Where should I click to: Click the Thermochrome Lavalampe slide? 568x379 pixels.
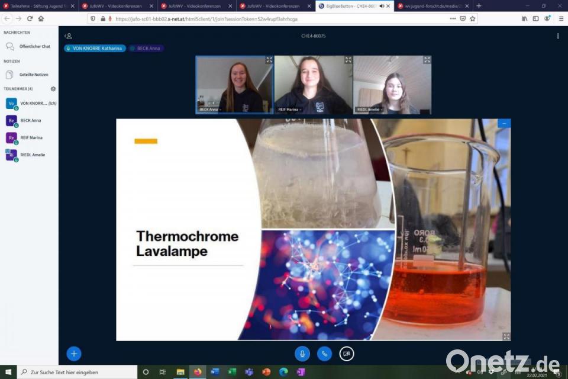point(313,229)
